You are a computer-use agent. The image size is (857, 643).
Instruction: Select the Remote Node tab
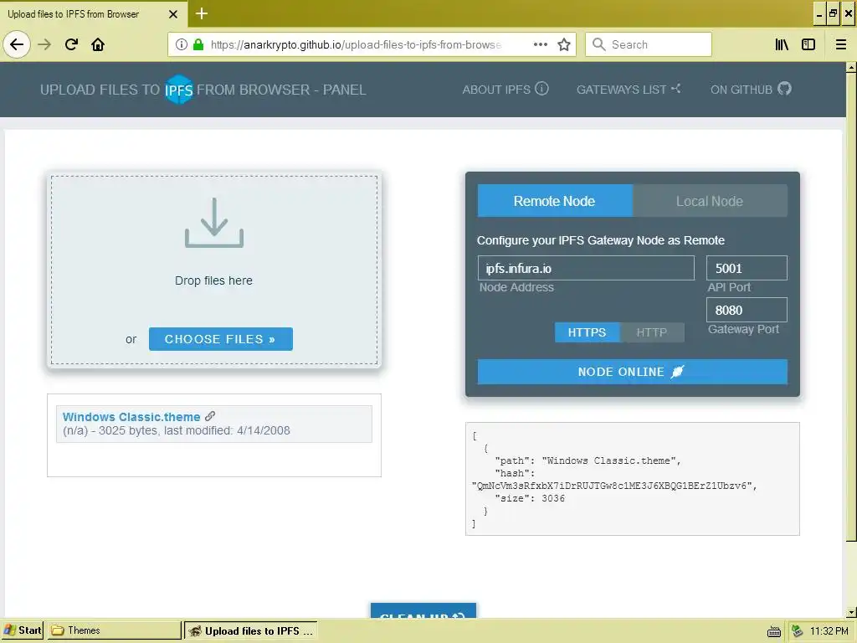coord(555,201)
